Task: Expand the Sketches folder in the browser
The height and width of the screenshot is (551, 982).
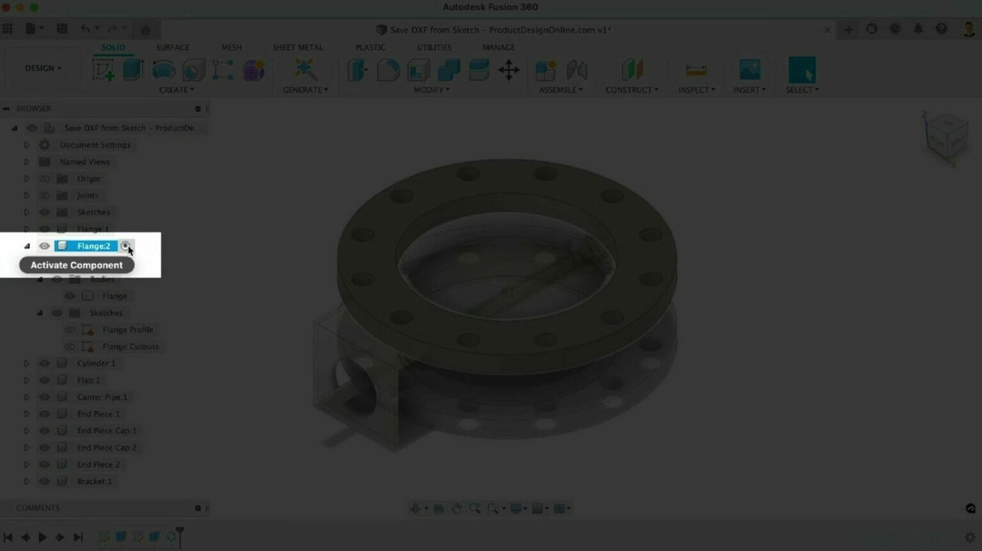Action: pos(26,212)
